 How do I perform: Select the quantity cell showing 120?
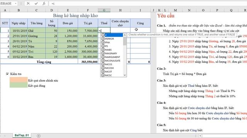click(52, 51)
